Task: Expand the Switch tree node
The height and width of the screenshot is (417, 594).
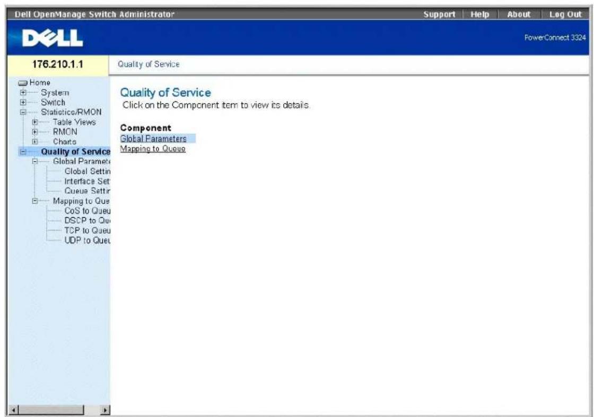Action: coord(23,103)
